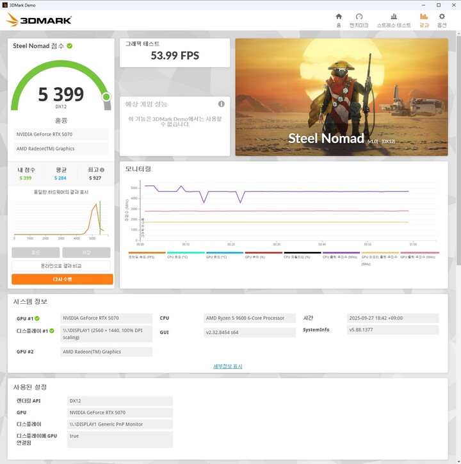The height and width of the screenshot is (464, 461).
Task: Click the info icon in estimated game performance
Action: (x=222, y=104)
